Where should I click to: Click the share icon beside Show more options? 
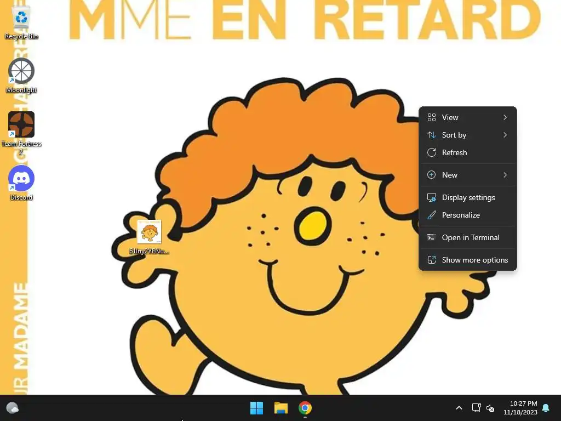(x=432, y=260)
